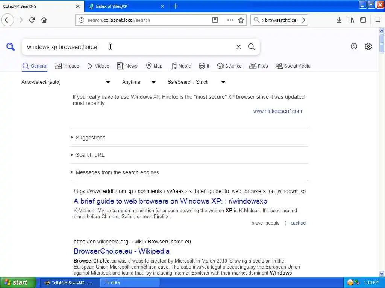Run the SearXNG search with magnifier button
This screenshot has height=288, width=385.
coord(251,46)
